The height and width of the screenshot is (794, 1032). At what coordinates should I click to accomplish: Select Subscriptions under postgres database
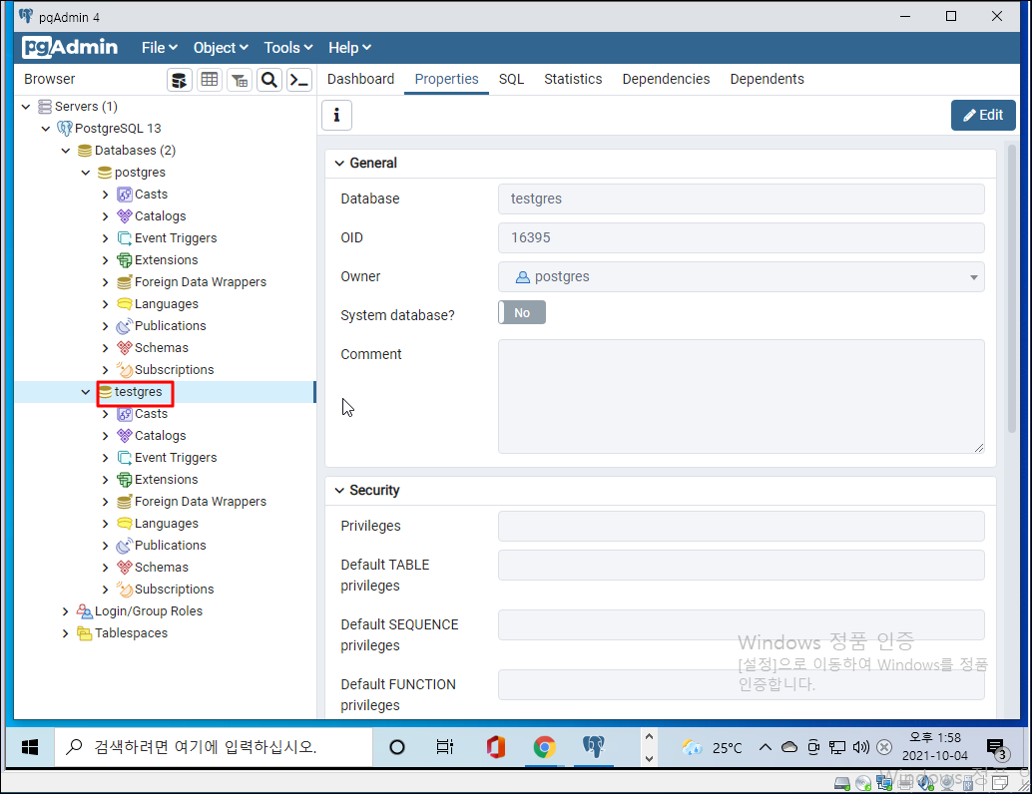(174, 370)
